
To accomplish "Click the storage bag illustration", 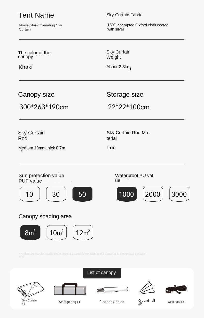I will tap(70, 289).
